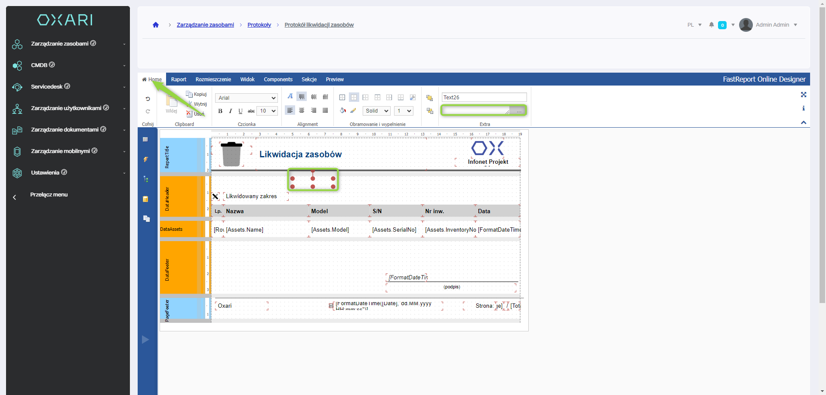This screenshot has height=395, width=826.
Task: Click the fullscreen expand icon
Action: coord(803,95)
